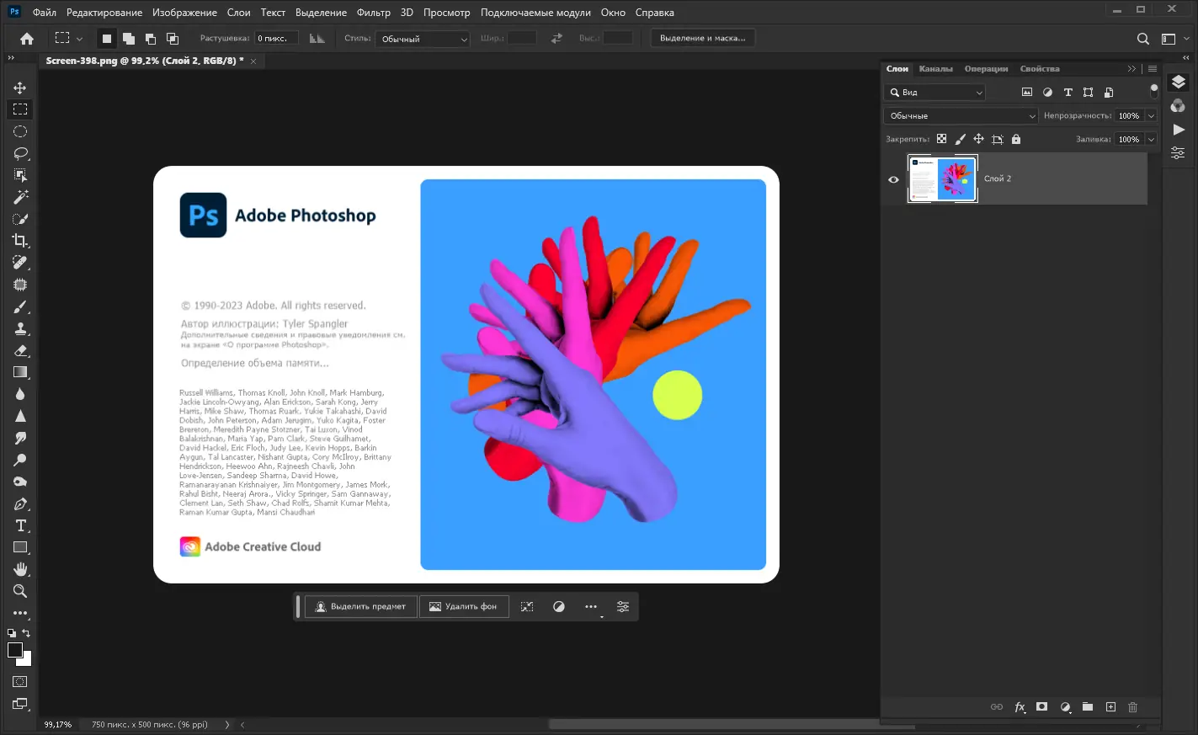Open the Стиль dropdown set to Обычный
Screen dimensions: 1198x735
tap(423, 39)
